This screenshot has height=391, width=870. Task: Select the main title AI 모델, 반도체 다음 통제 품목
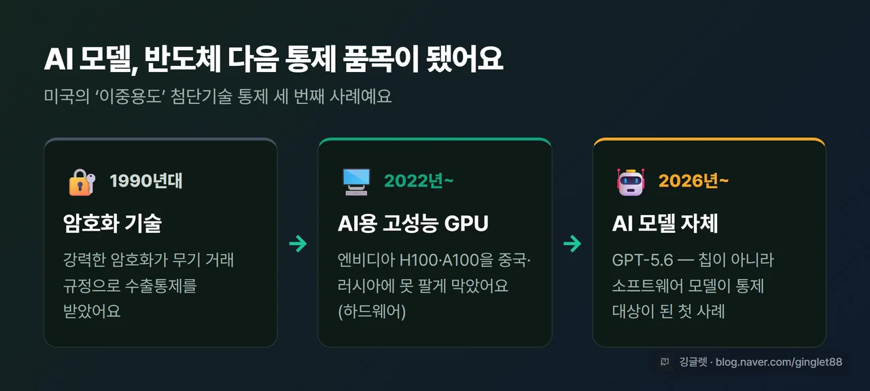coord(273,60)
